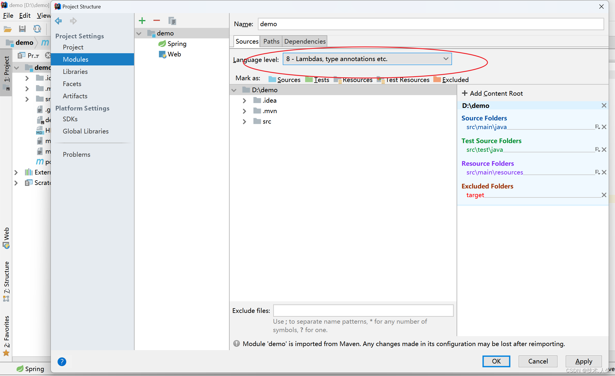Remove target from excluded folders
615x376 pixels.
[x=604, y=195]
